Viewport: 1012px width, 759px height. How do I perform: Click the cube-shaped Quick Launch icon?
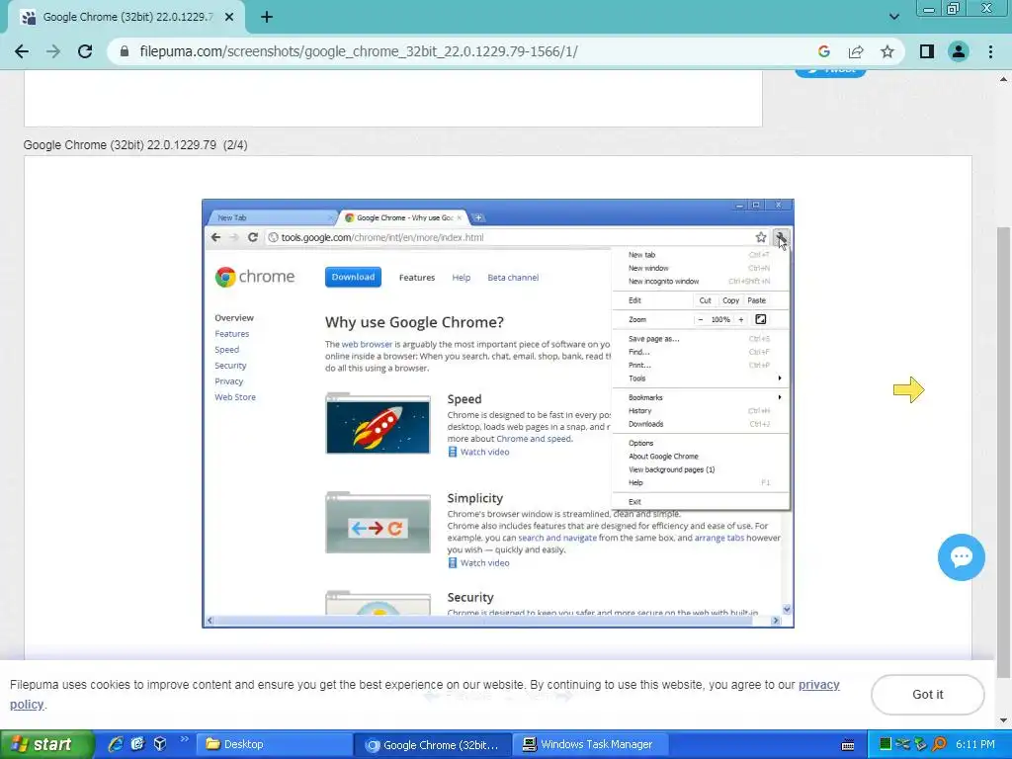pyautogui.click(x=160, y=744)
